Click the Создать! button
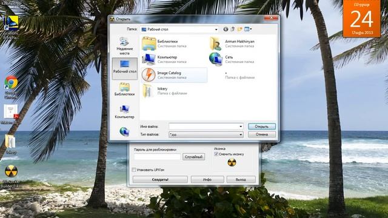Image resolution: width=388 pixels, height=218 pixels. point(160,179)
